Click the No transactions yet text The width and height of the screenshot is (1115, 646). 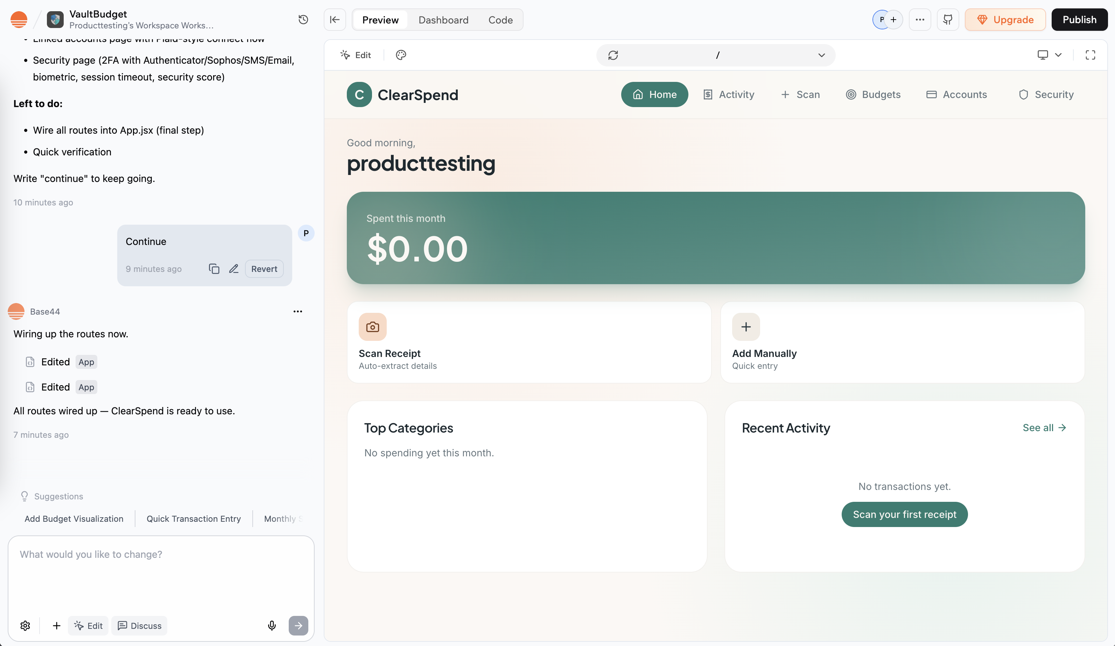(x=904, y=486)
